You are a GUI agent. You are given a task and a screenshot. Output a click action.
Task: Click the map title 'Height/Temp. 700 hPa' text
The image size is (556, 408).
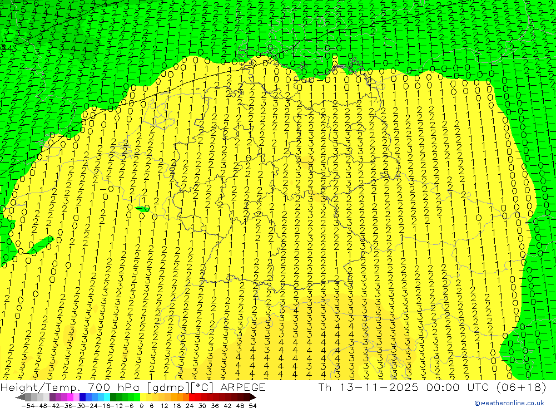click(x=71, y=387)
